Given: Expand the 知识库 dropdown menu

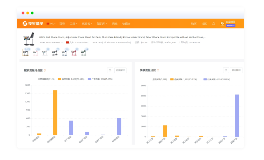Looking at the screenshot, I should [102, 24].
